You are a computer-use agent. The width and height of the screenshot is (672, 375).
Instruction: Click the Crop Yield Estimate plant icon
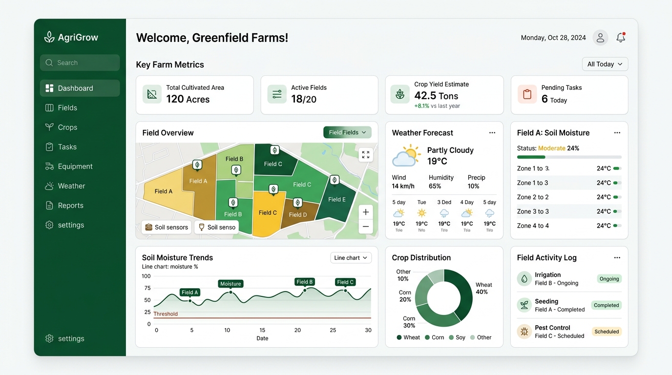pyautogui.click(x=400, y=94)
